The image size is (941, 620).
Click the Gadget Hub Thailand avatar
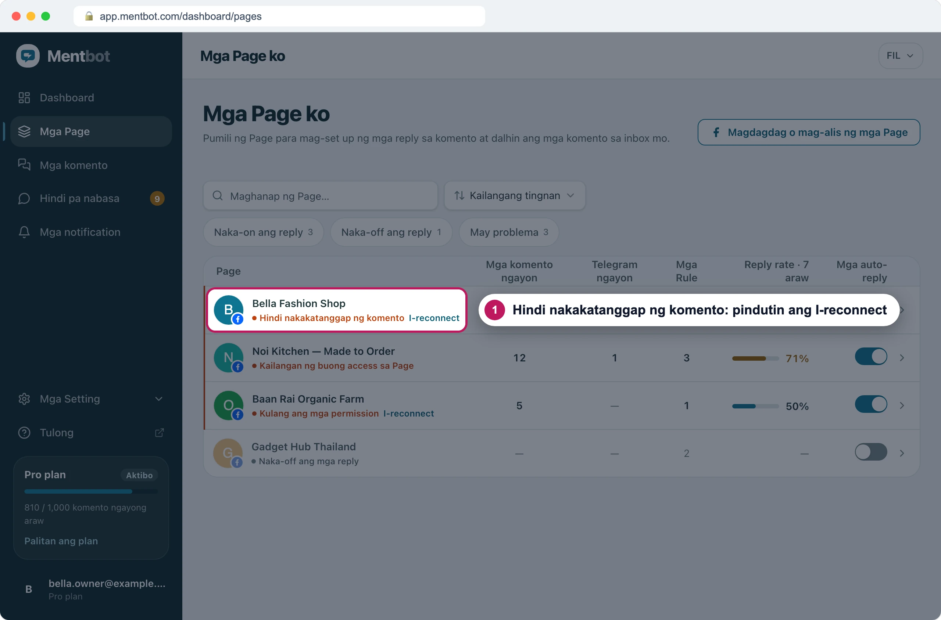coord(228,453)
